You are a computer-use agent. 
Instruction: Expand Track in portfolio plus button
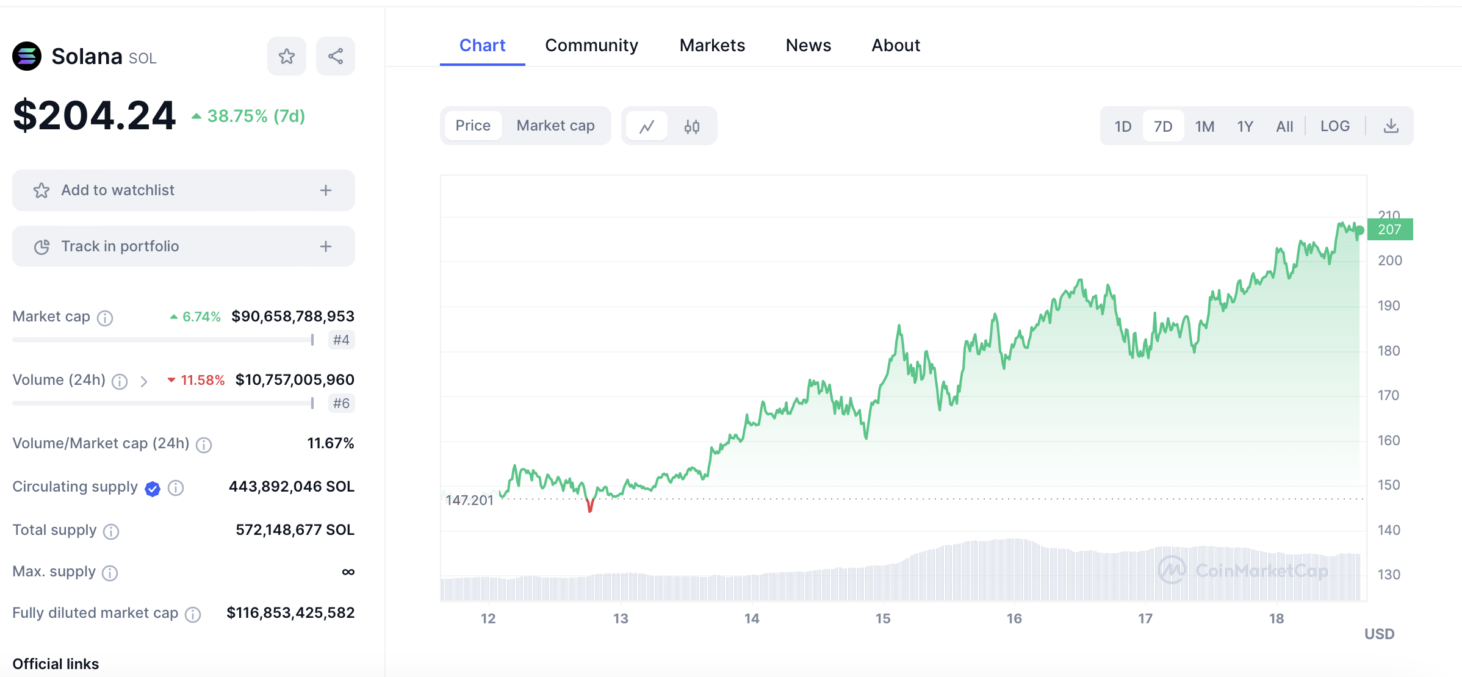[326, 246]
